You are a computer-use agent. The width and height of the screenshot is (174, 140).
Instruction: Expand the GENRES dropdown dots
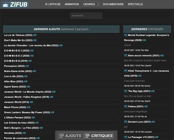[x=98, y=4]
